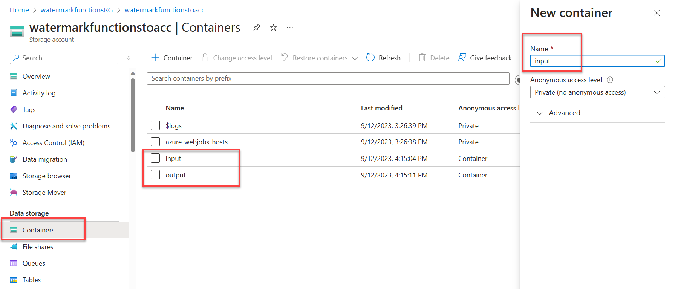
Task: Check the $logs container checkbox
Action: [x=155, y=125]
